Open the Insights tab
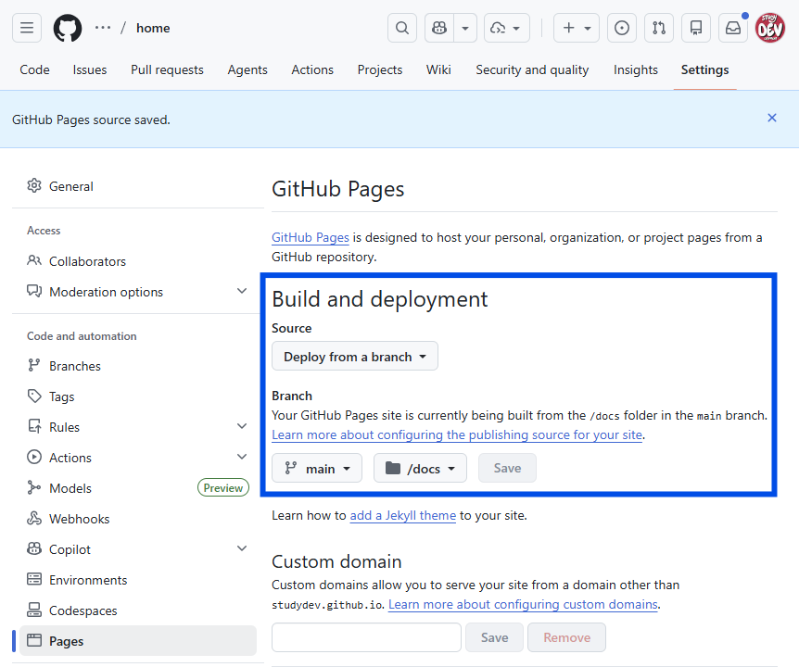The height and width of the screenshot is (667, 799). coord(636,69)
